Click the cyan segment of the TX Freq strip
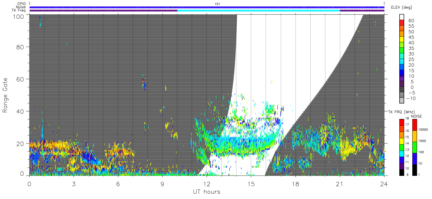Viewport: 432px width, 199px height. pos(259,11)
